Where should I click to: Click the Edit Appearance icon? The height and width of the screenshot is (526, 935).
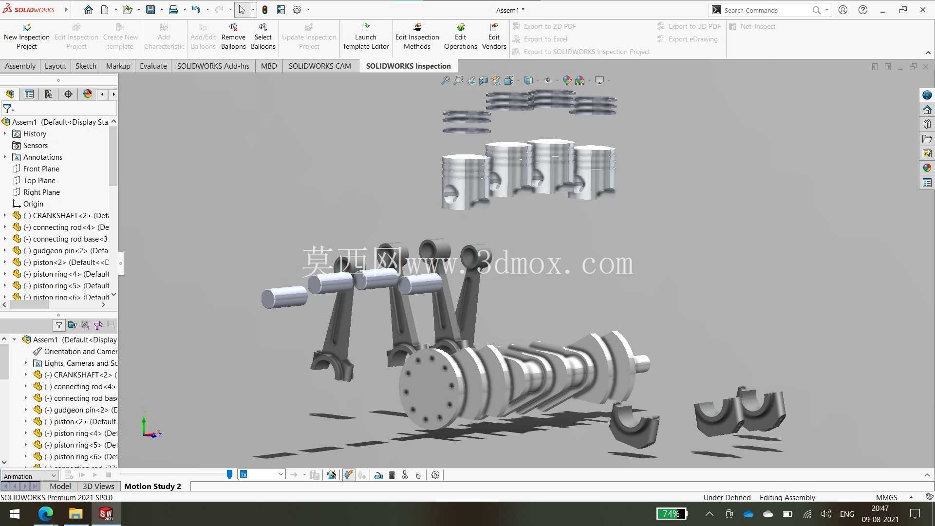567,80
